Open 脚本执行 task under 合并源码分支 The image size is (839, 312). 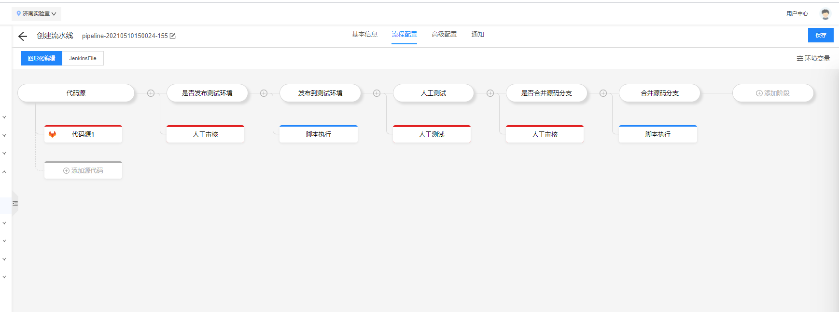pyautogui.click(x=658, y=134)
